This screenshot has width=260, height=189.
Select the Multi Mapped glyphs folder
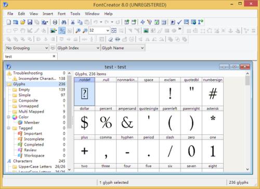(31, 111)
